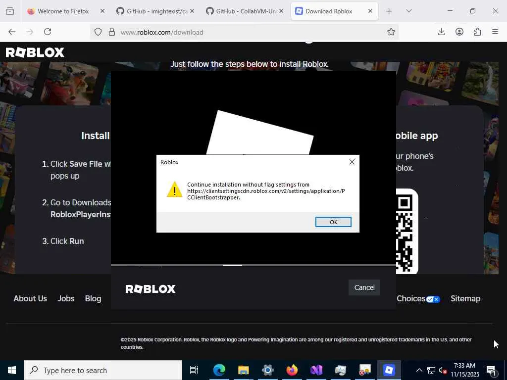Open Firefox downloads panel
The height and width of the screenshot is (380, 507).
click(441, 32)
